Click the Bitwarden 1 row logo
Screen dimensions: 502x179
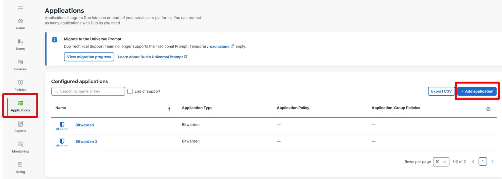(x=62, y=143)
